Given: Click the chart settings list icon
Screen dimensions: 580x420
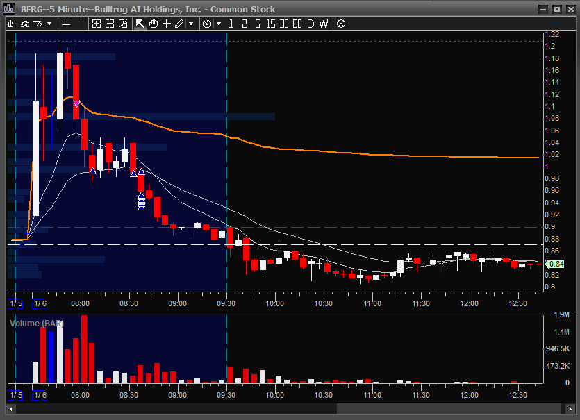Looking at the screenshot, I should coord(38,24).
